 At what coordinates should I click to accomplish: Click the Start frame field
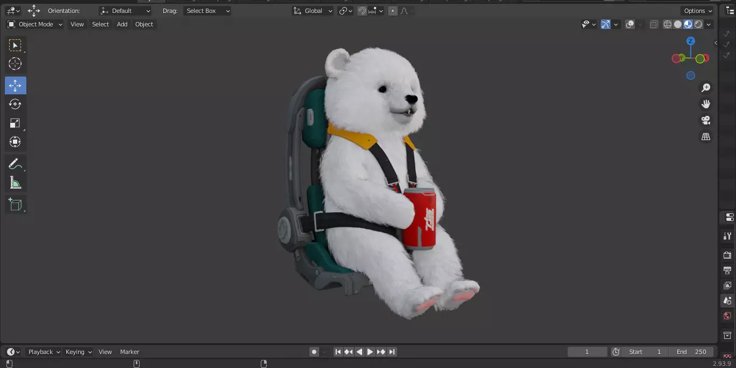[645, 352]
